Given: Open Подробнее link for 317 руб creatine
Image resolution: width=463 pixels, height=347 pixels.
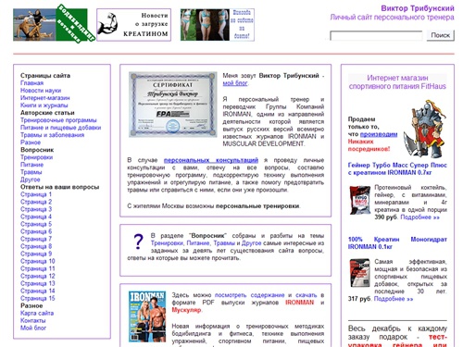Looking at the screenshot, I should pyautogui.click(x=394, y=299).
